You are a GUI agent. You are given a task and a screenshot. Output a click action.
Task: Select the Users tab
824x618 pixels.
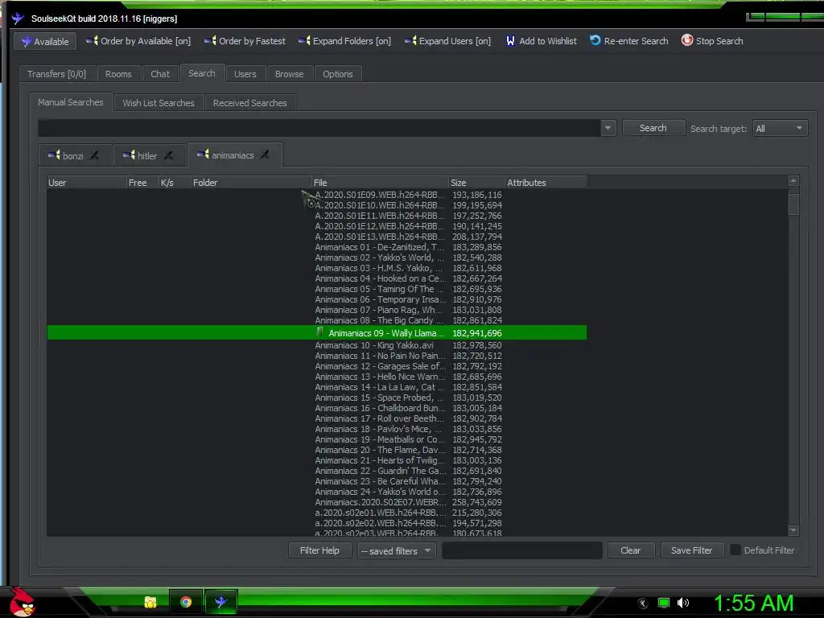click(245, 74)
